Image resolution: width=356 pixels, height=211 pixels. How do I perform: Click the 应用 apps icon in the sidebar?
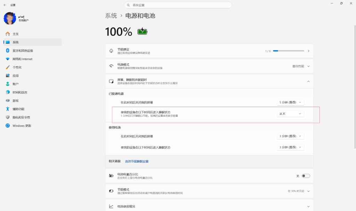pyautogui.click(x=8, y=75)
